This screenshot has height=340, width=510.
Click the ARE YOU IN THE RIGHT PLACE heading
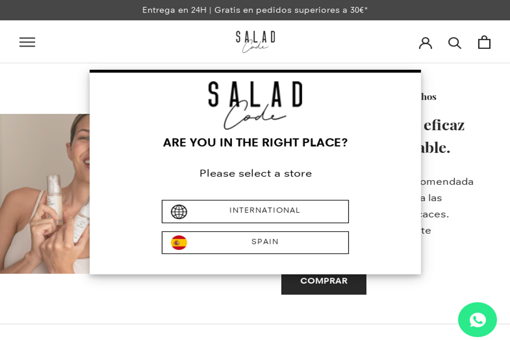click(255, 142)
